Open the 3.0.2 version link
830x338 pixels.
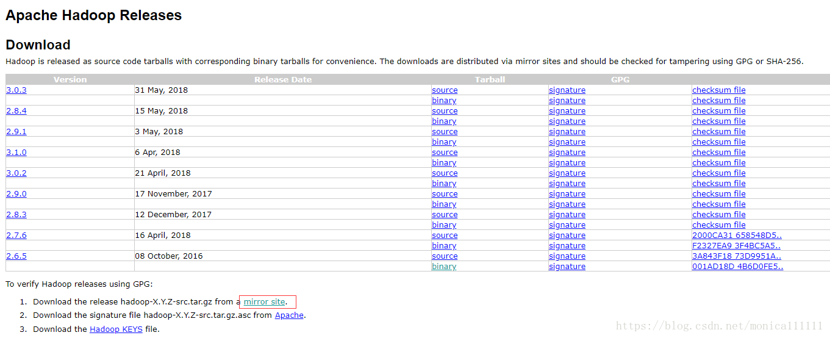tap(16, 173)
